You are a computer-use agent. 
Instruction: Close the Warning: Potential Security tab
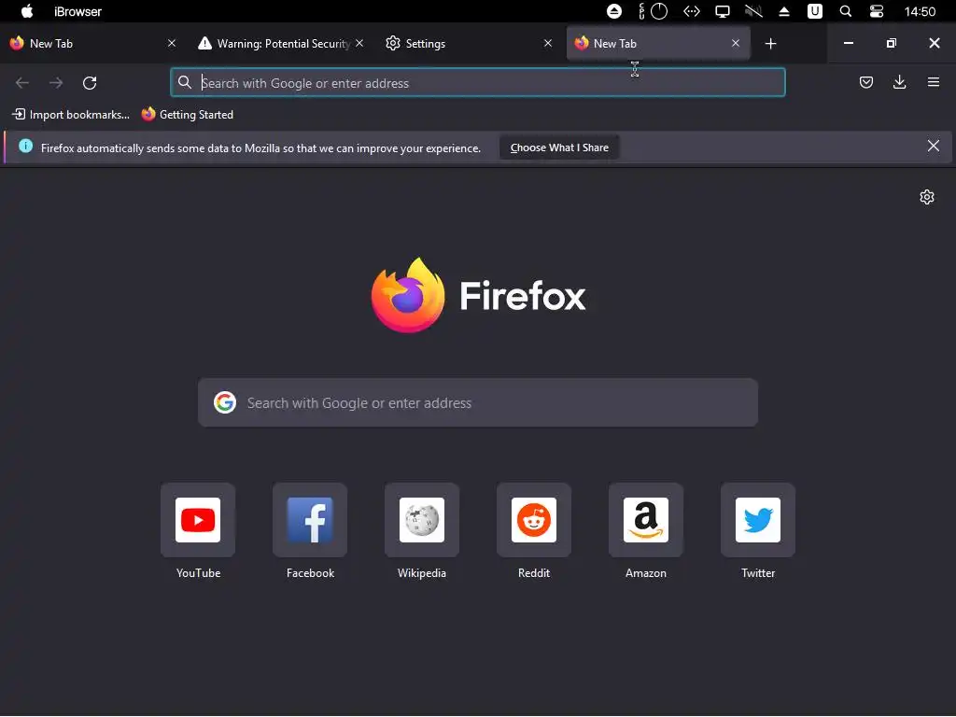tap(359, 43)
